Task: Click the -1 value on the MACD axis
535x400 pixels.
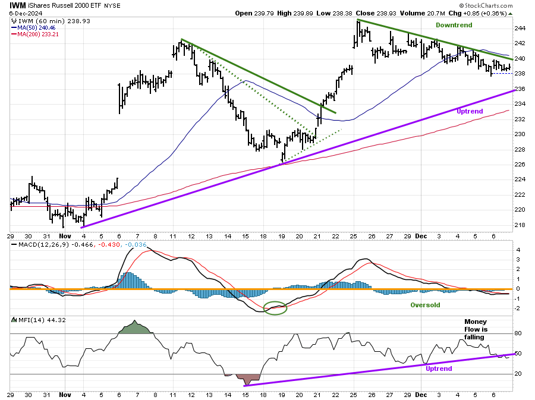Action: pos(518,299)
